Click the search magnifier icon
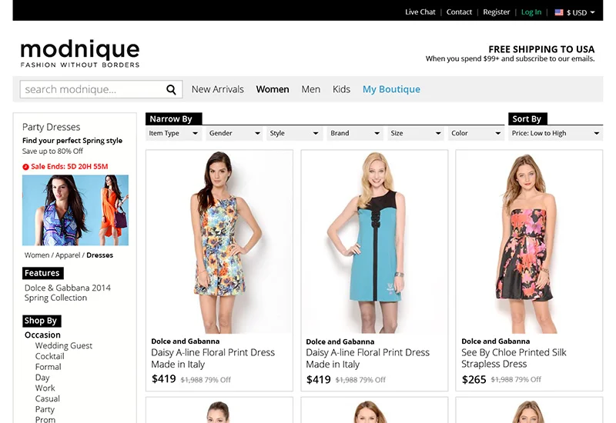The width and height of the screenshot is (616, 423). pyautogui.click(x=171, y=89)
